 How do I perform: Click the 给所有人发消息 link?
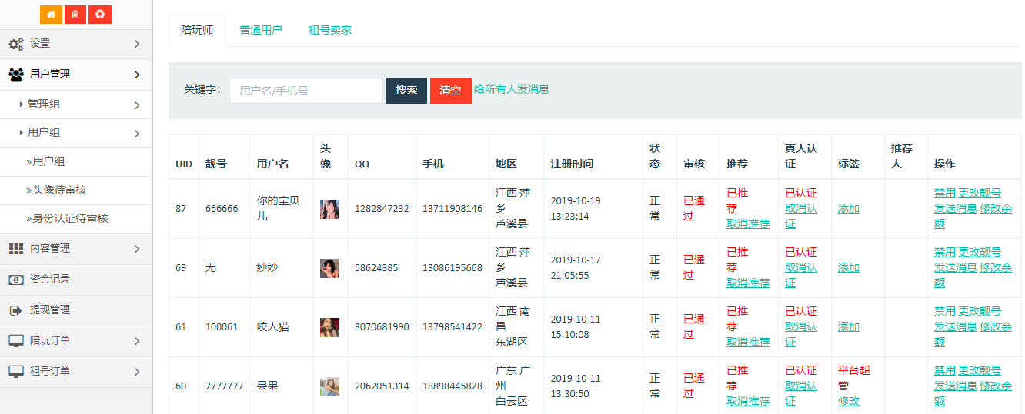tap(512, 89)
